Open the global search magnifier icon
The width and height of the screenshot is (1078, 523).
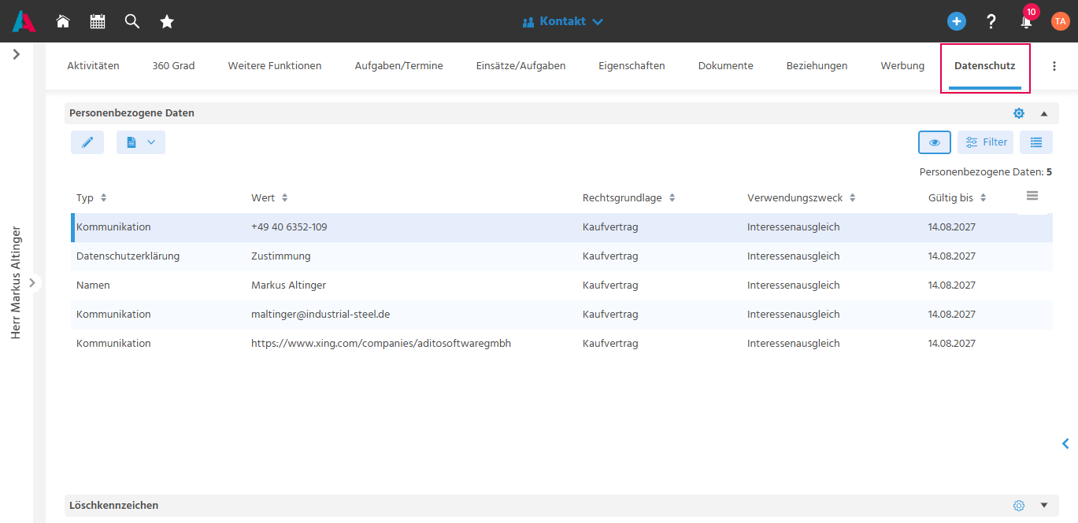pyautogui.click(x=132, y=21)
